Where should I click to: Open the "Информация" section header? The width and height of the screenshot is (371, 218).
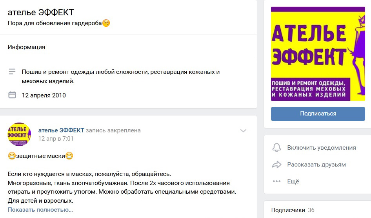point(26,47)
